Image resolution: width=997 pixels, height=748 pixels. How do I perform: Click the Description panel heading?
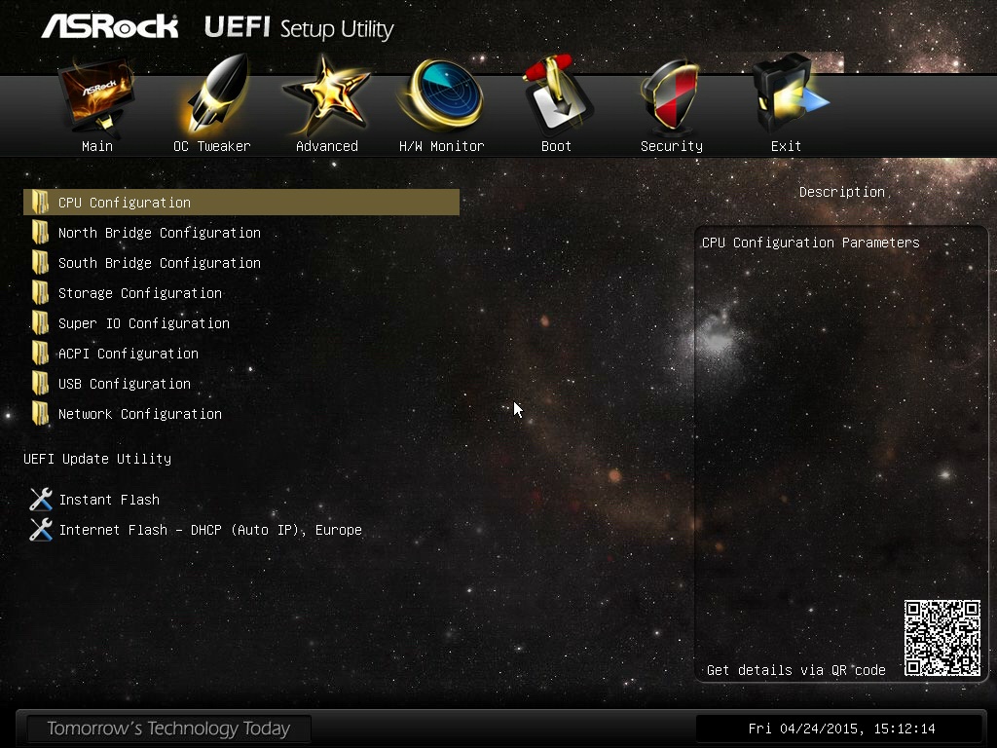tap(842, 192)
